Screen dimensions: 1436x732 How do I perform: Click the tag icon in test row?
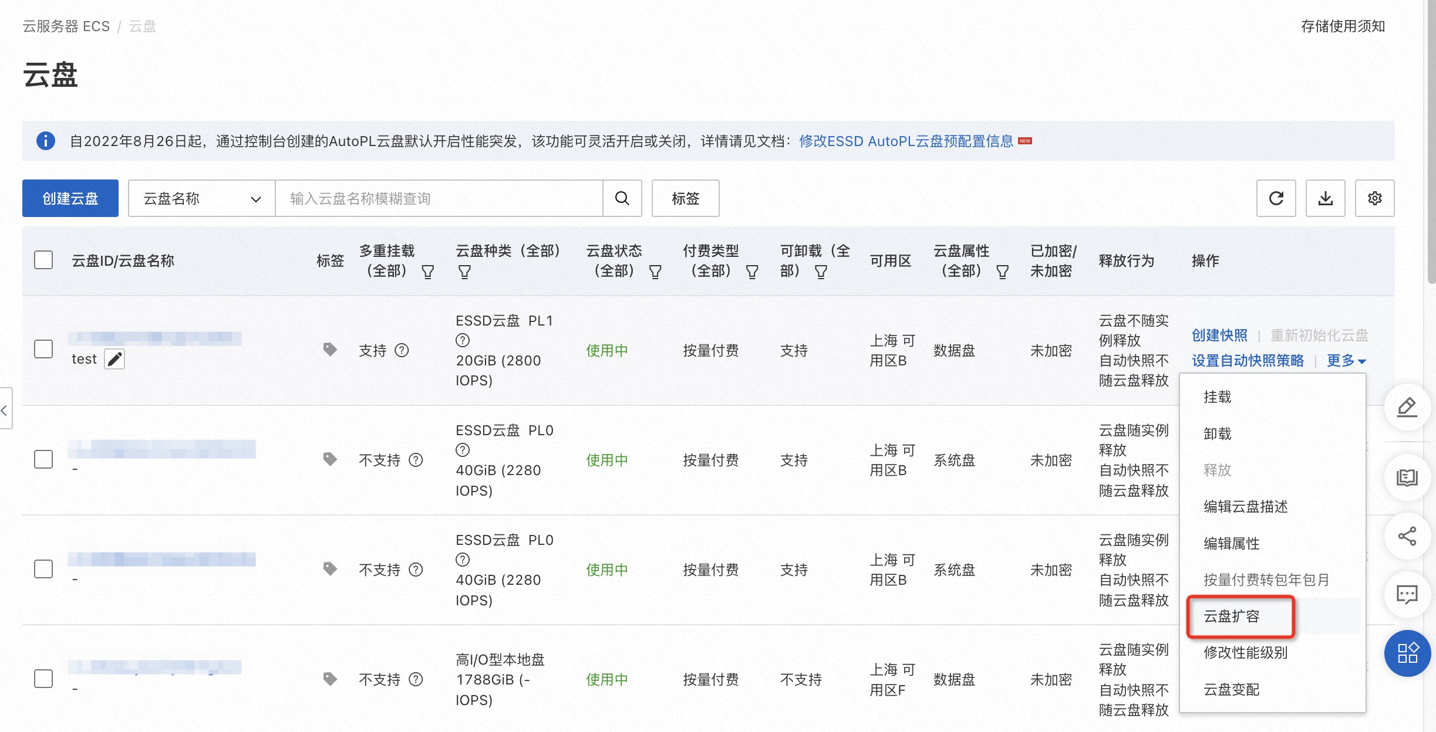[330, 350]
